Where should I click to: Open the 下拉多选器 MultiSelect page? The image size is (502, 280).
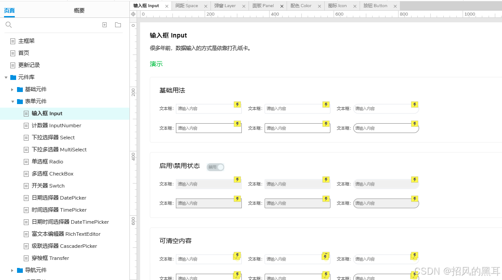[59, 150]
